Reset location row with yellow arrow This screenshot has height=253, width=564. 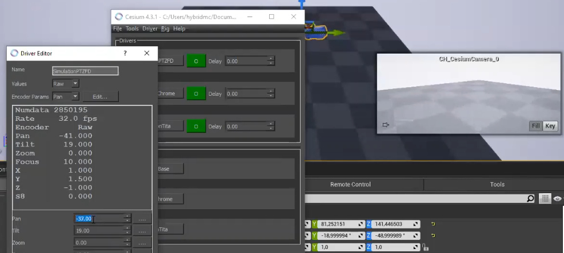433,224
